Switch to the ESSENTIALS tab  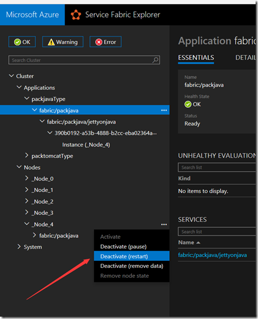(x=196, y=58)
